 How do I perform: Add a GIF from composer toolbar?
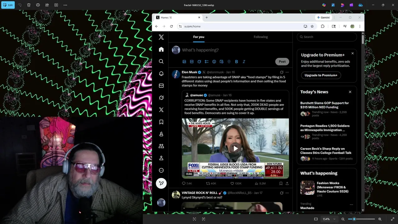point(192,62)
